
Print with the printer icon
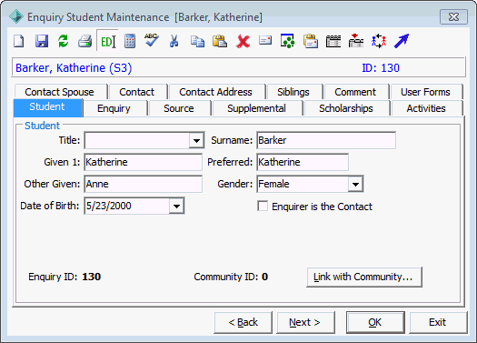pos(84,41)
